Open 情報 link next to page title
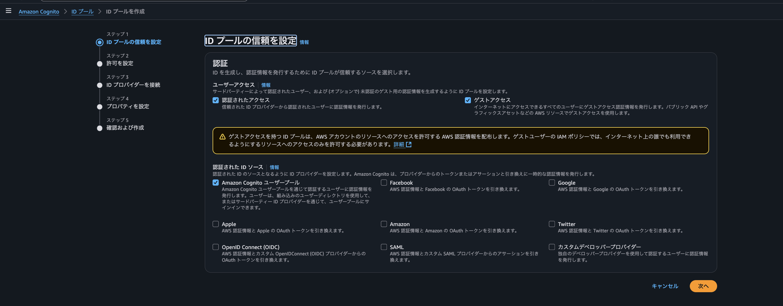Screen dimensions: 783x306 [304, 42]
